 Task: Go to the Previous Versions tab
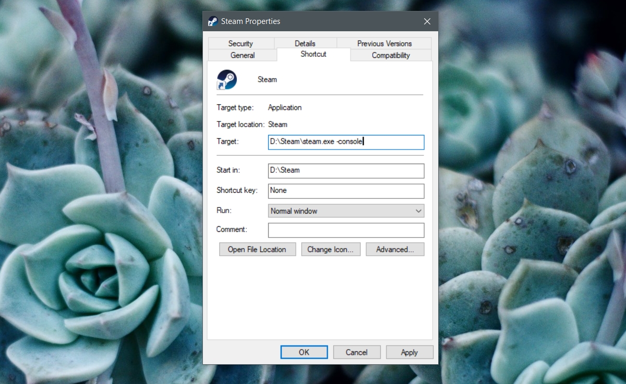384,43
